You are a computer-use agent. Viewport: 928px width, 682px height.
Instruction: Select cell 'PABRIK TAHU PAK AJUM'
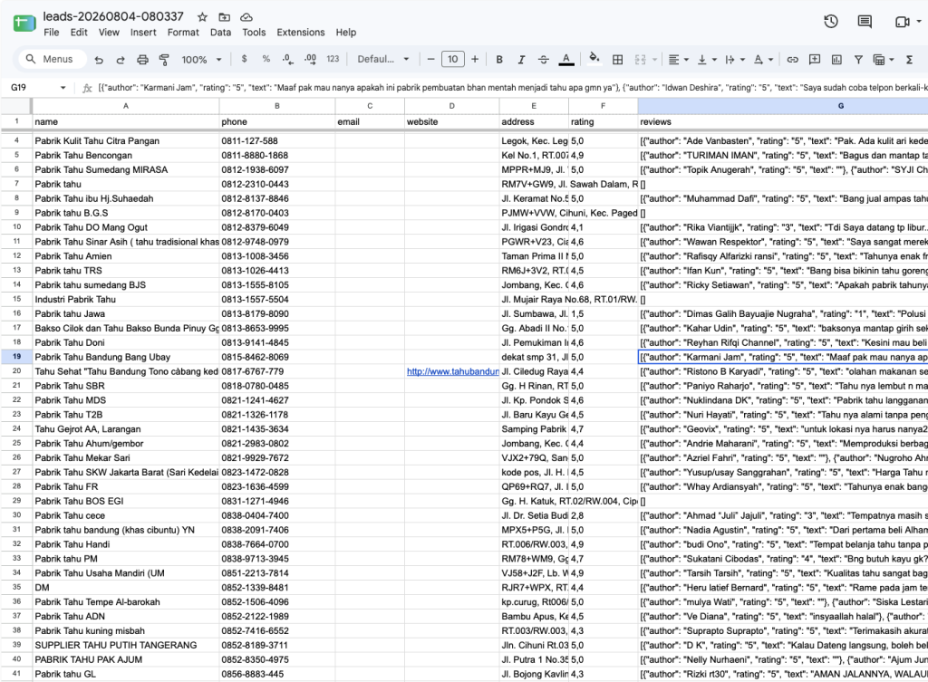(125, 659)
